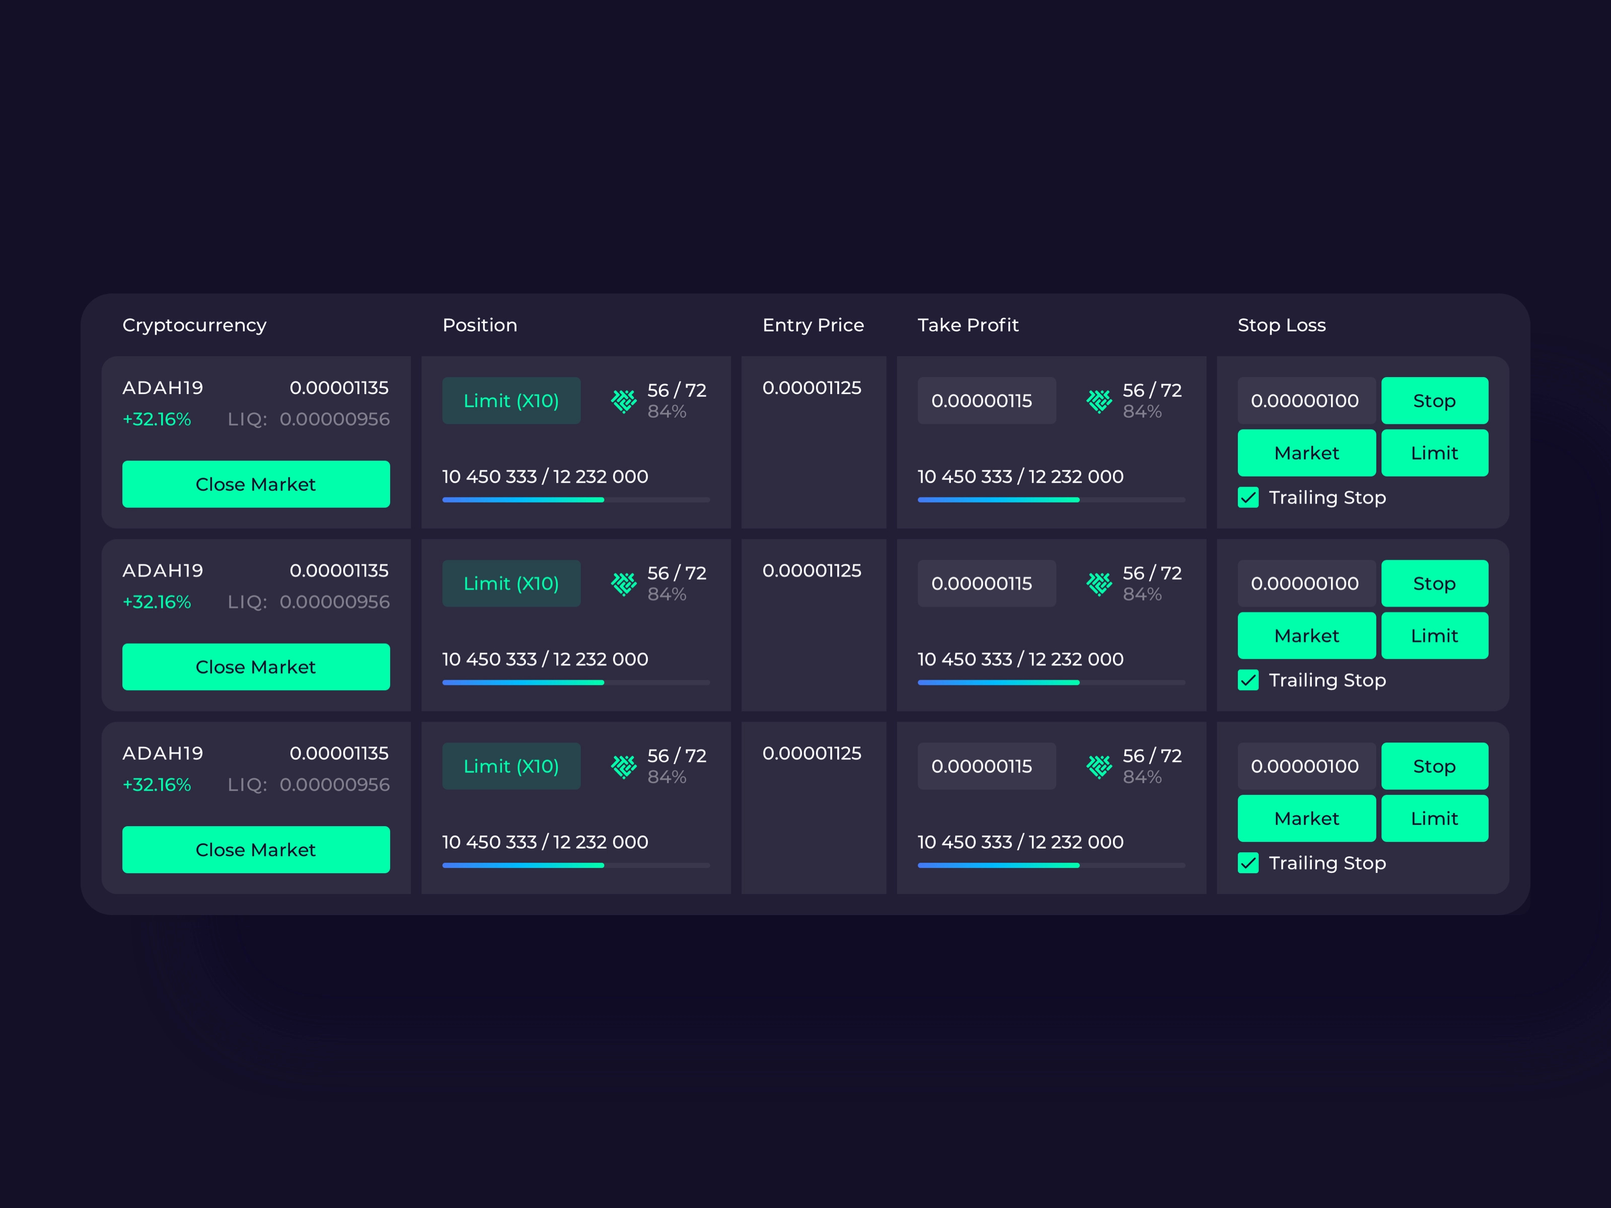The image size is (1611, 1208).
Task: Disable Trailing Stop in third row
Action: coord(1249,863)
